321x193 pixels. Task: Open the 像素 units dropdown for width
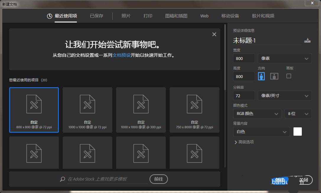click(284, 58)
